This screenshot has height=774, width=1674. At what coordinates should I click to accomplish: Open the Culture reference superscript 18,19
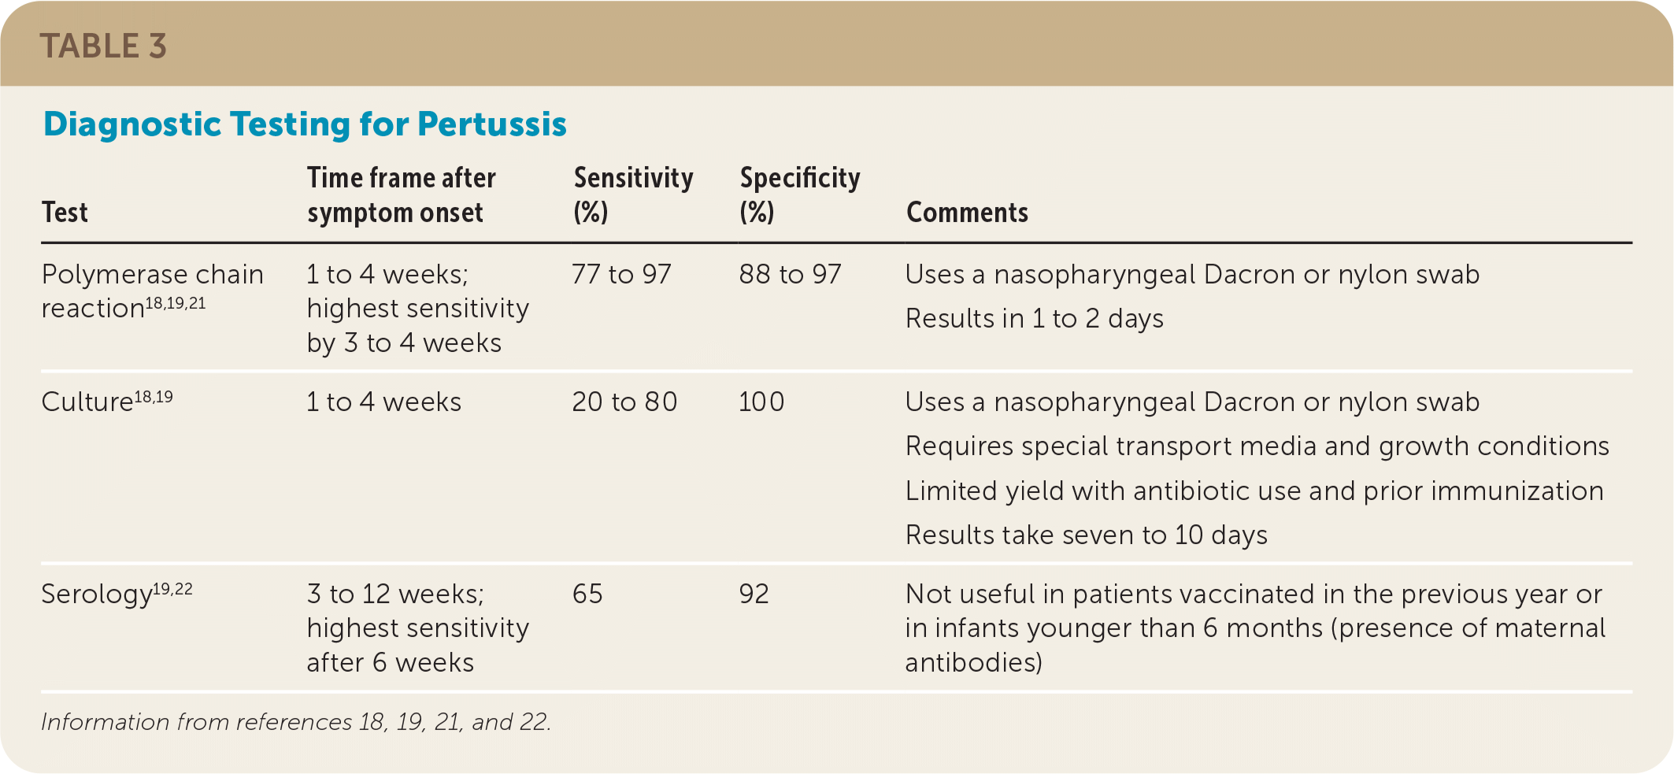(154, 397)
